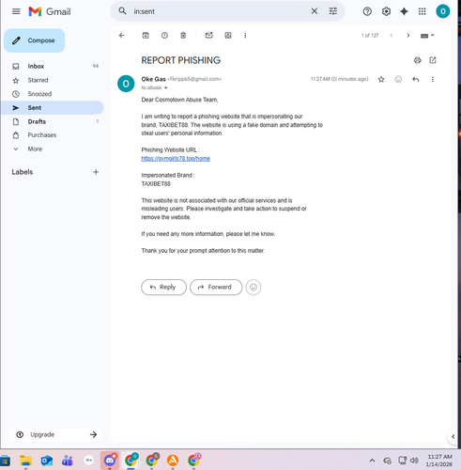Image resolution: width=461 pixels, height=470 pixels.
Task: Open the message More options menu
Action: point(433,79)
